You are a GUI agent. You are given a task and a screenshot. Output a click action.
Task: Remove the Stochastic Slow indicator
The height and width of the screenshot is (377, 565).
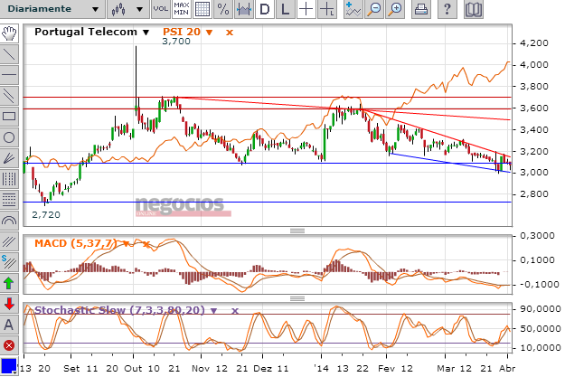tap(235, 311)
